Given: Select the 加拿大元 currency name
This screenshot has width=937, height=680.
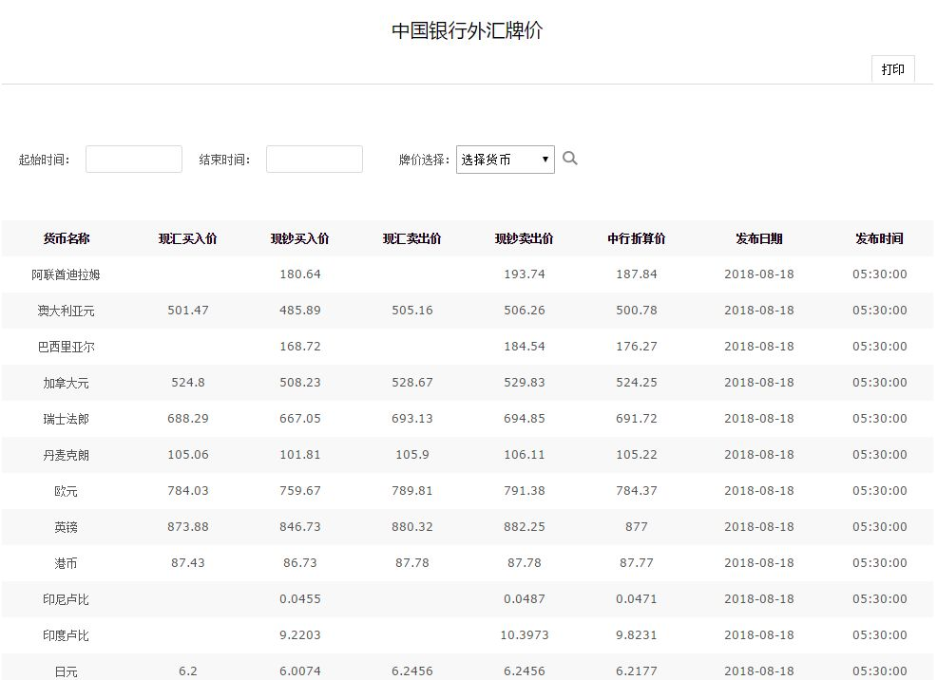Looking at the screenshot, I should (67, 383).
